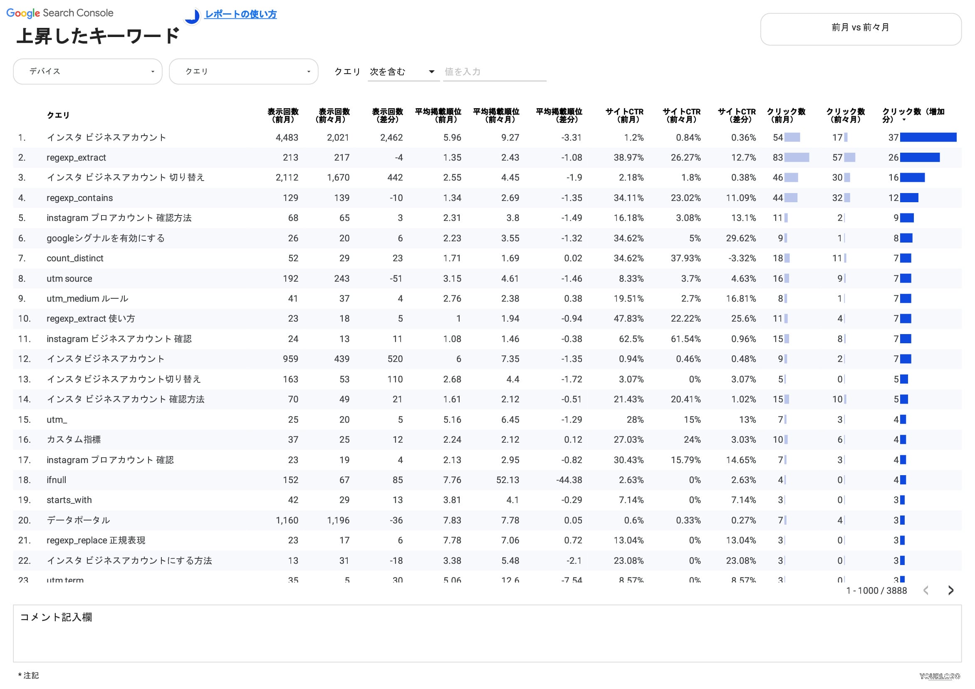Click the クエリ column header
Image resolution: width=975 pixels, height=689 pixels.
click(58, 115)
